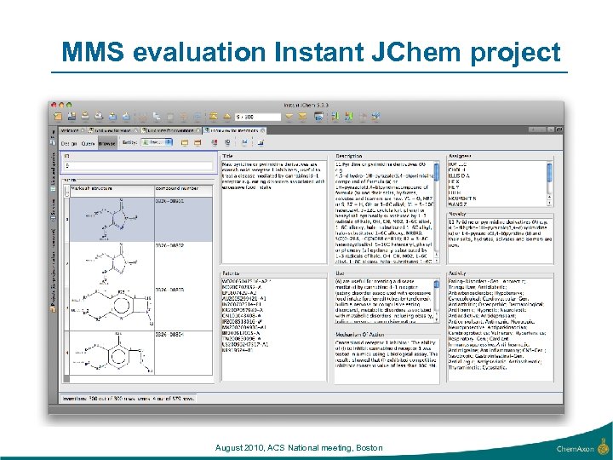Screen dimensions: 613x460
Task: Open the Projects sidebar panel
Action: click(53, 272)
